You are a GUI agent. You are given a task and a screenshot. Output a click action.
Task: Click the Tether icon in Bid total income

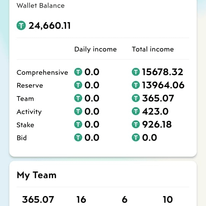136,137
